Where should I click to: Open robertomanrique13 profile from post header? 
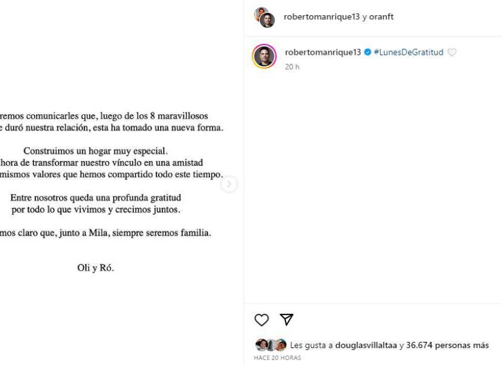(321, 16)
